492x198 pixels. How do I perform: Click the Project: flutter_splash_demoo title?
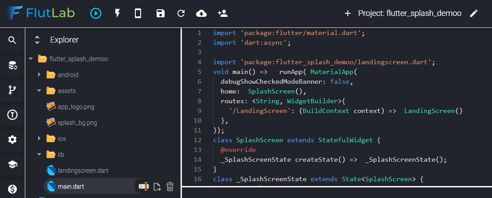(410, 13)
